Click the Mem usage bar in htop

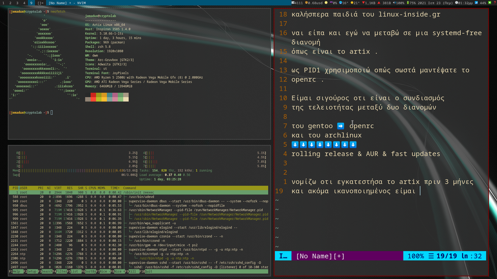(x=75, y=170)
